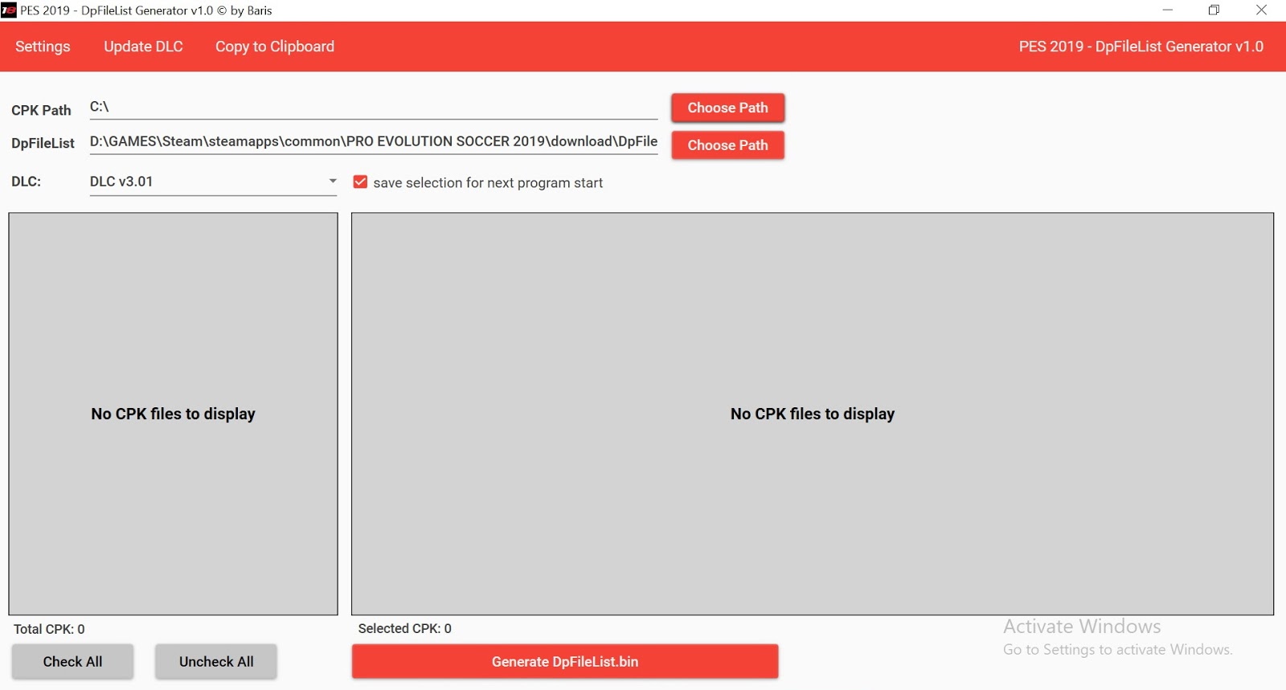Close the DpFileList Generator window
The width and height of the screenshot is (1286, 690).
[1261, 10]
